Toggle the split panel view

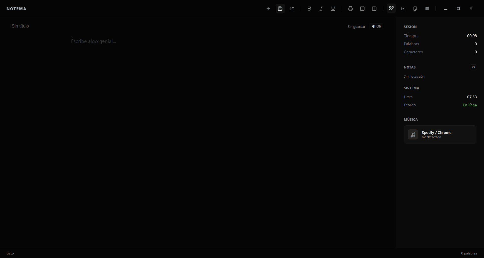point(374,8)
